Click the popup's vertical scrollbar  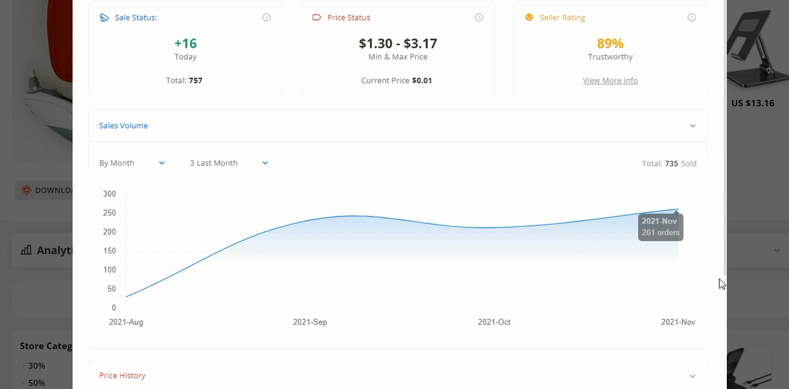(x=724, y=136)
